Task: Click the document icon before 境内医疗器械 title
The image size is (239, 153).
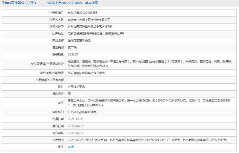Action: click(x=3, y=3)
